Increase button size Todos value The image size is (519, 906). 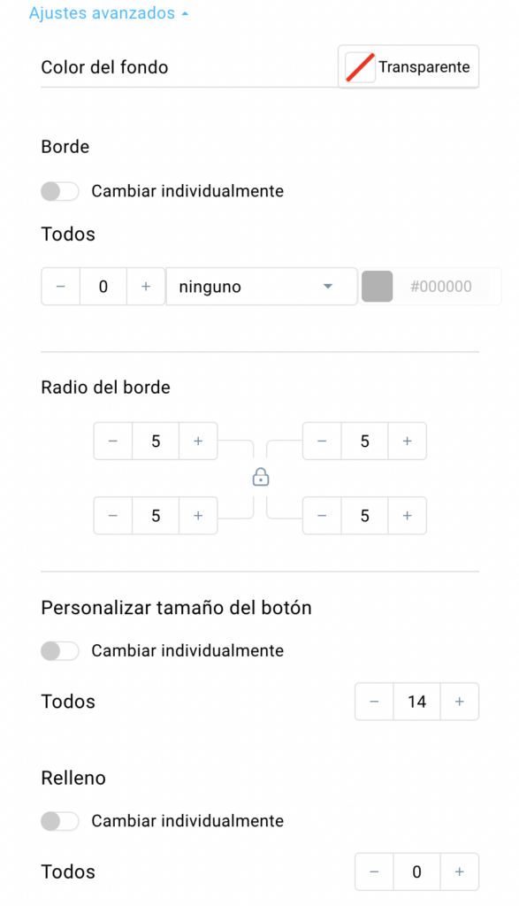pos(460,702)
